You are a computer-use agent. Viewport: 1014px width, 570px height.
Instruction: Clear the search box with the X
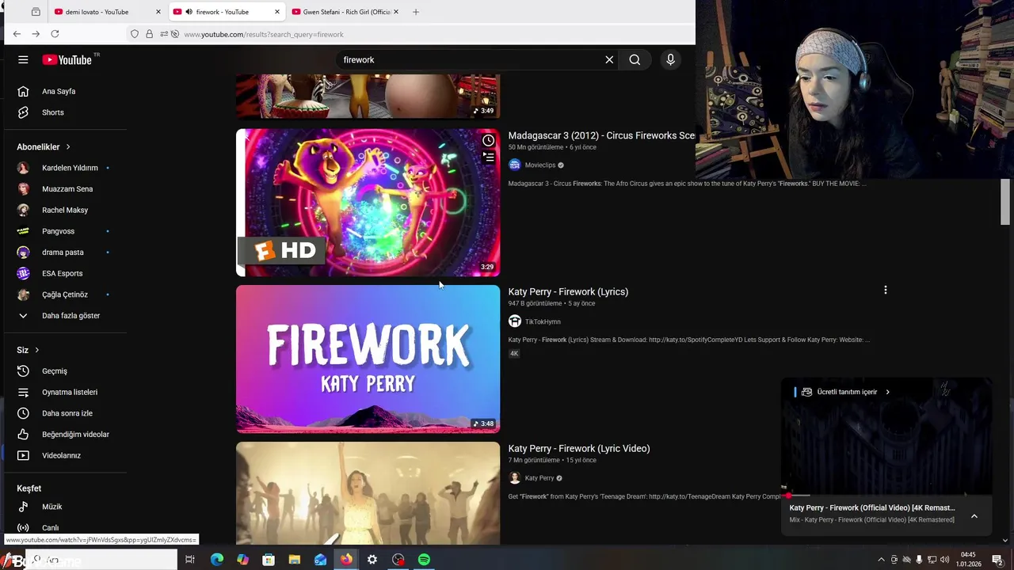[x=609, y=59]
